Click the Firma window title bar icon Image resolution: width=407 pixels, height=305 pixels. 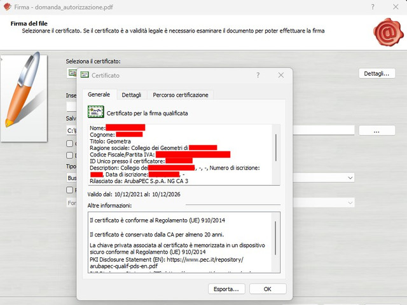coord(8,7)
